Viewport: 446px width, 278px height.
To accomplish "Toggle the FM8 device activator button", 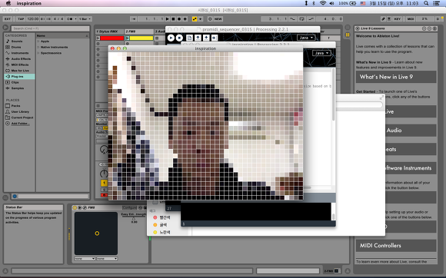I will tap(75, 207).
